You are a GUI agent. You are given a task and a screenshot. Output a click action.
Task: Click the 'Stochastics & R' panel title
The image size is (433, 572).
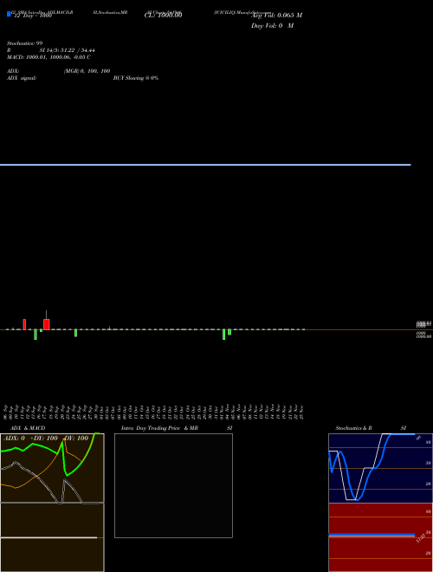point(353,428)
